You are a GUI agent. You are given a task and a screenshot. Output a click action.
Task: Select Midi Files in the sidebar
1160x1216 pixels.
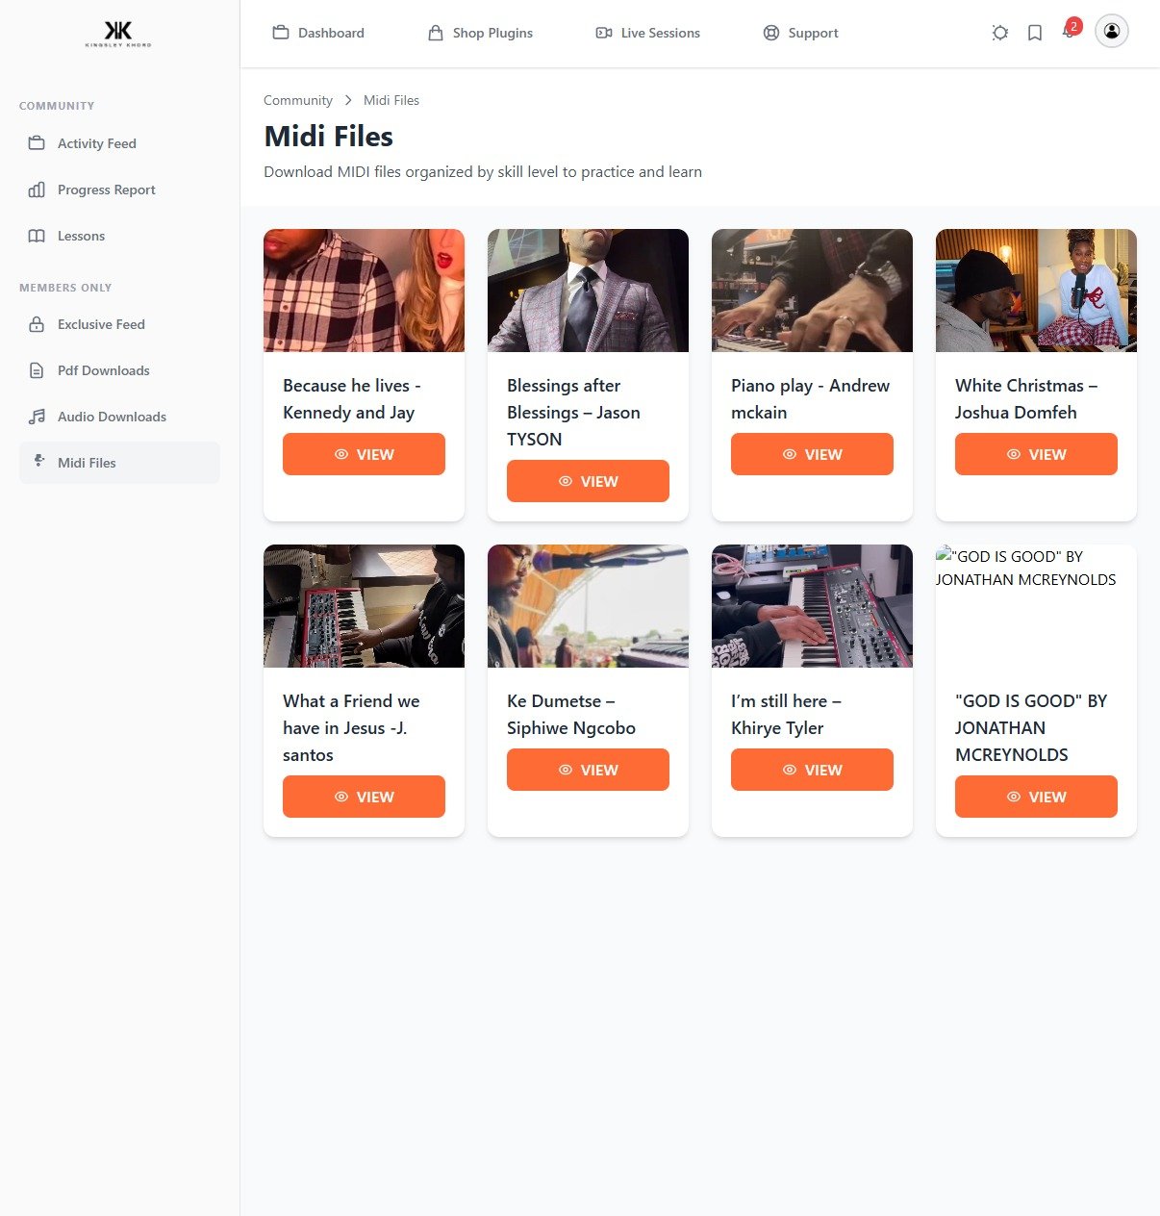pyautogui.click(x=119, y=463)
